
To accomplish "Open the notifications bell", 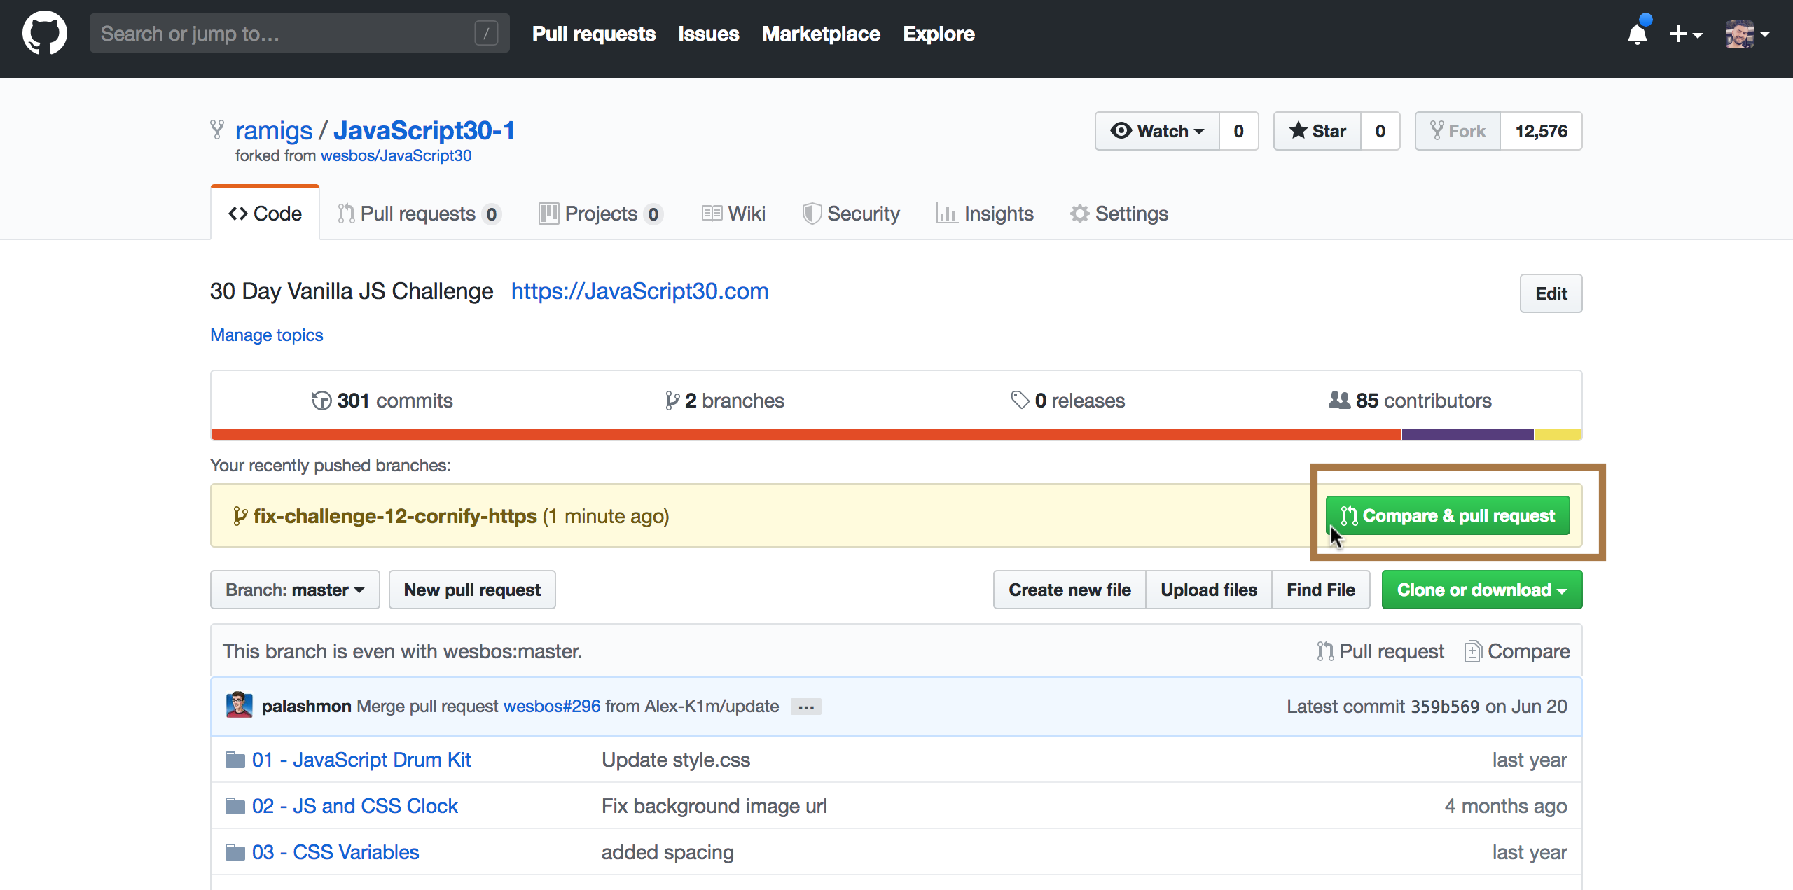I will (x=1638, y=33).
